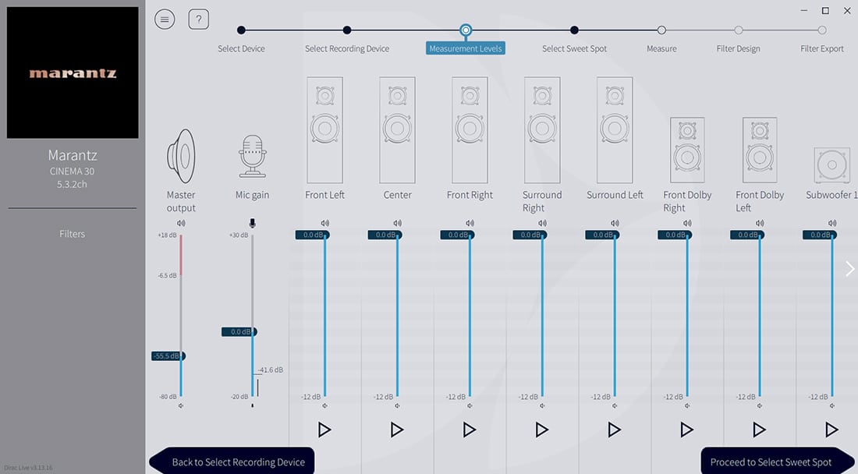The image size is (858, 474).
Task: Click the Front Dolby Right speaker icon
Action: pos(686,150)
